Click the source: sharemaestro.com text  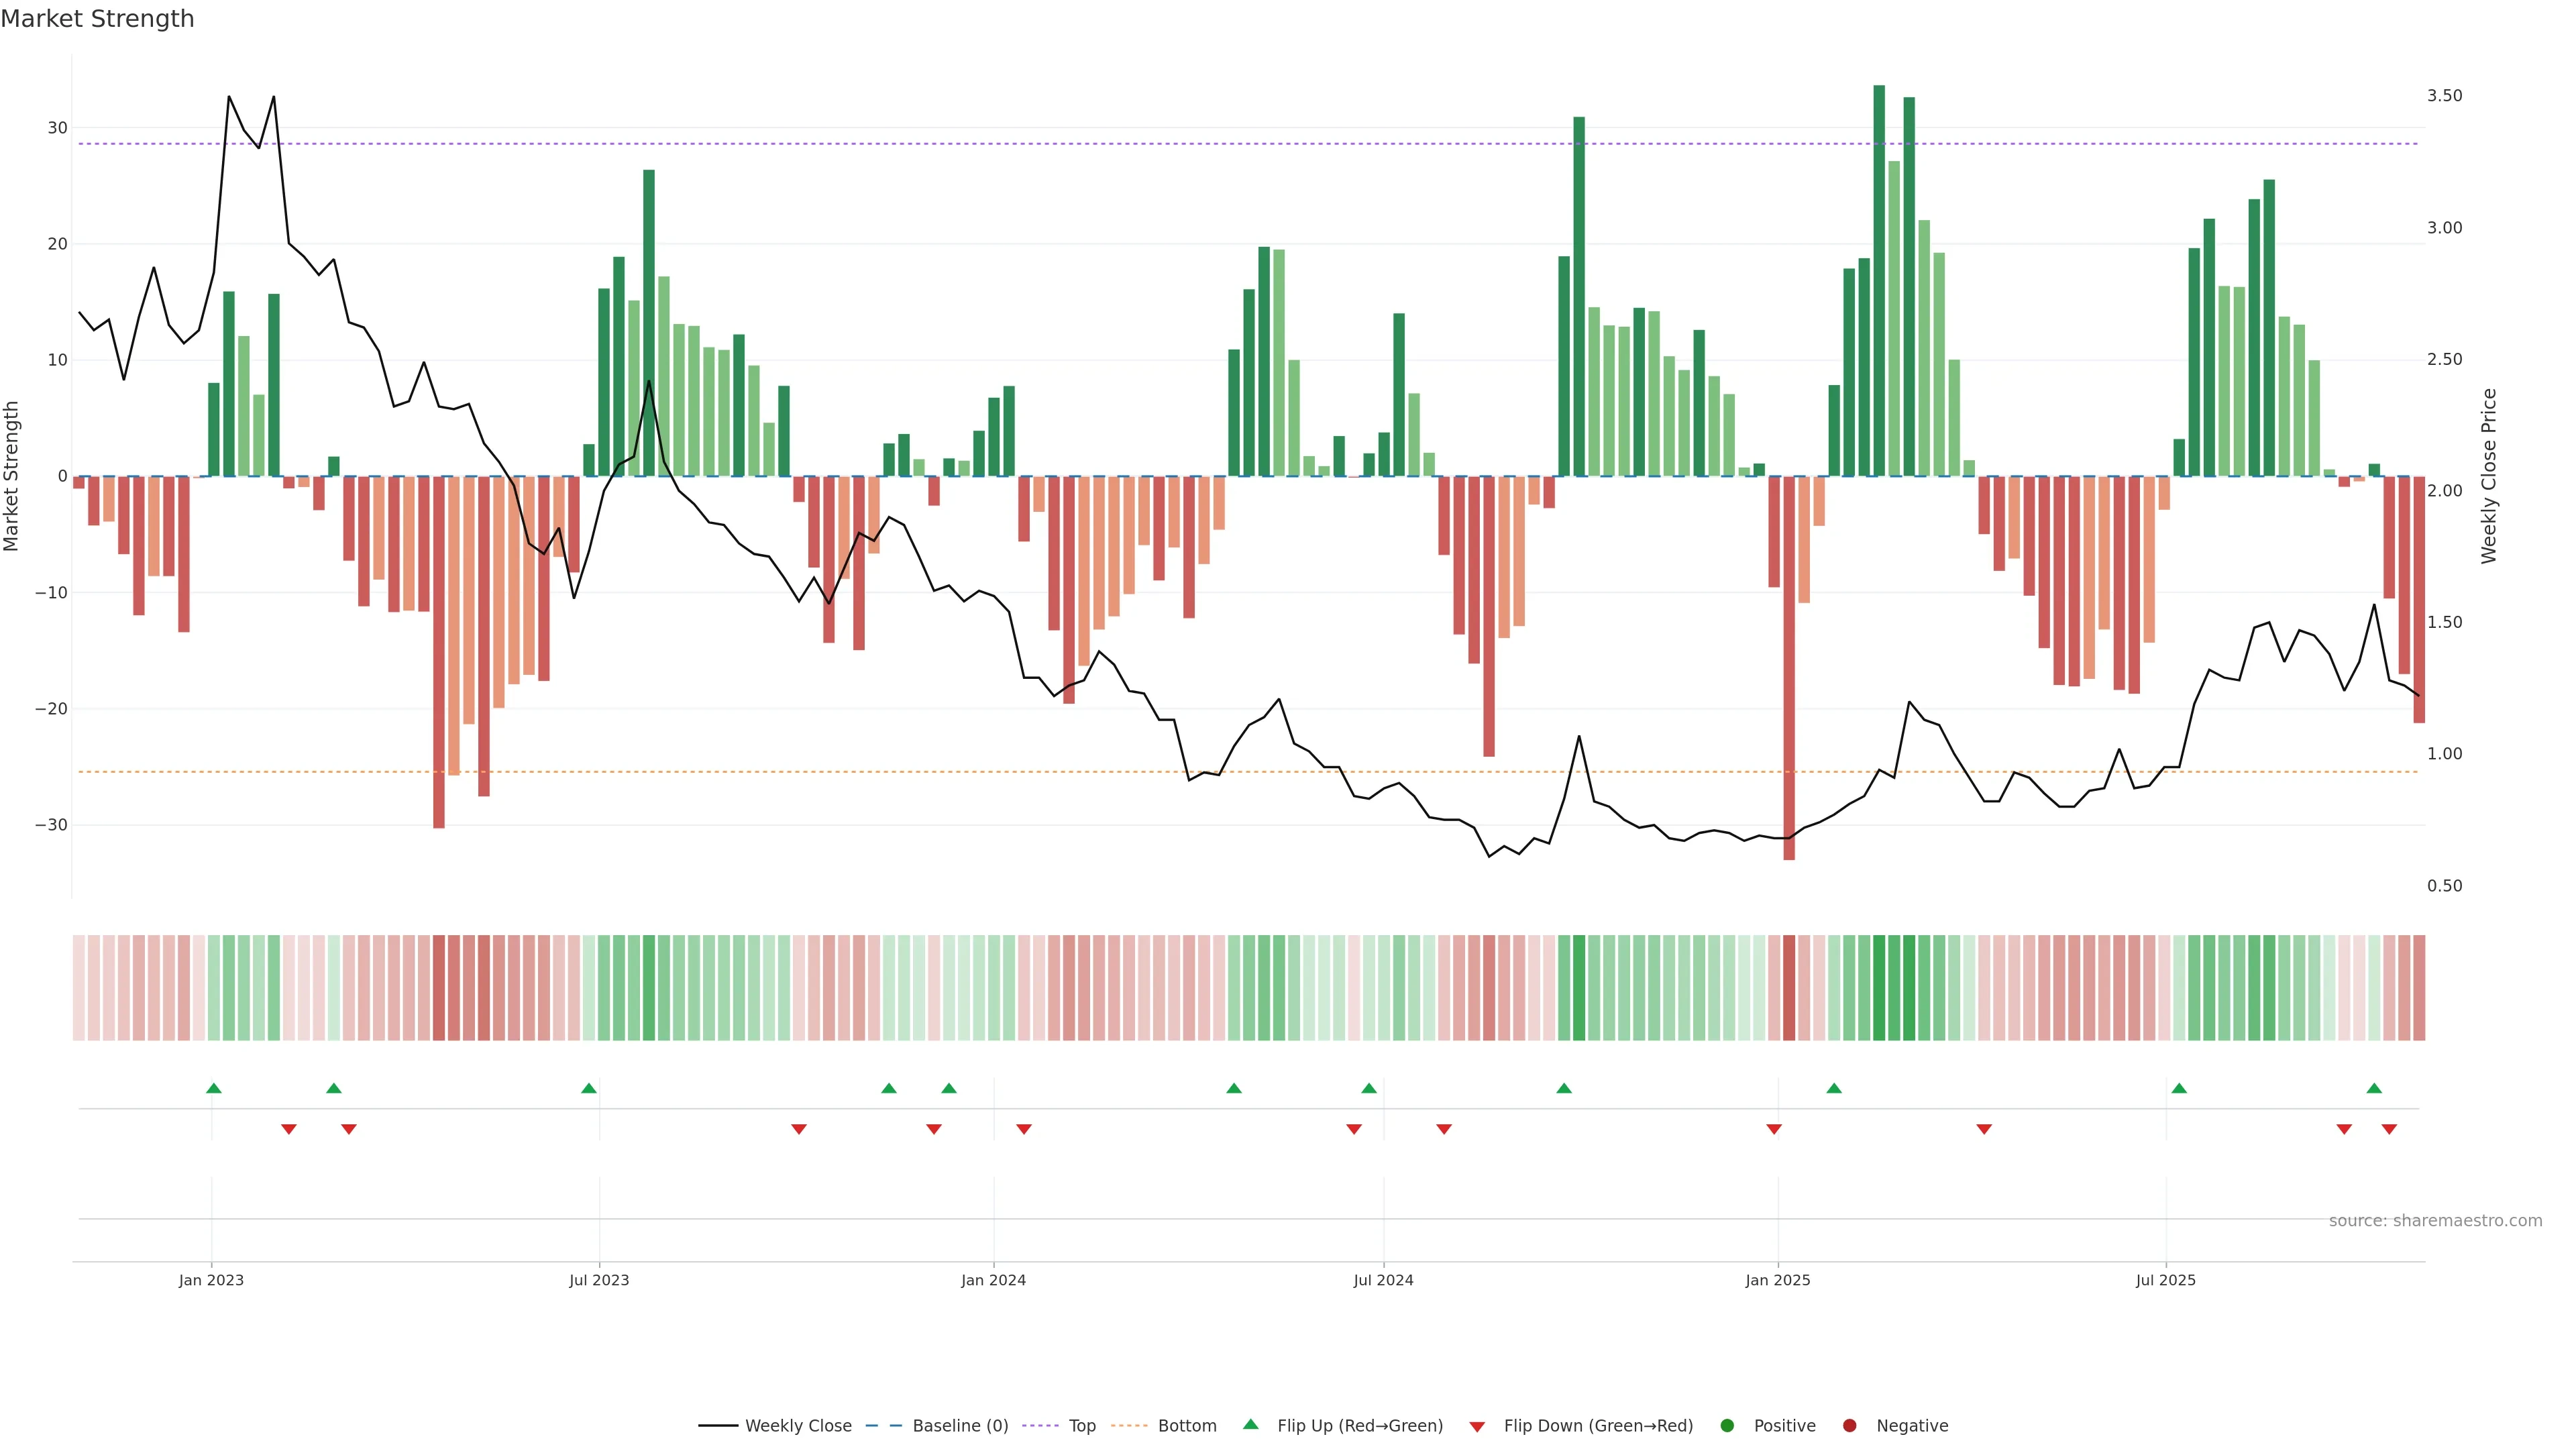(x=2435, y=1221)
